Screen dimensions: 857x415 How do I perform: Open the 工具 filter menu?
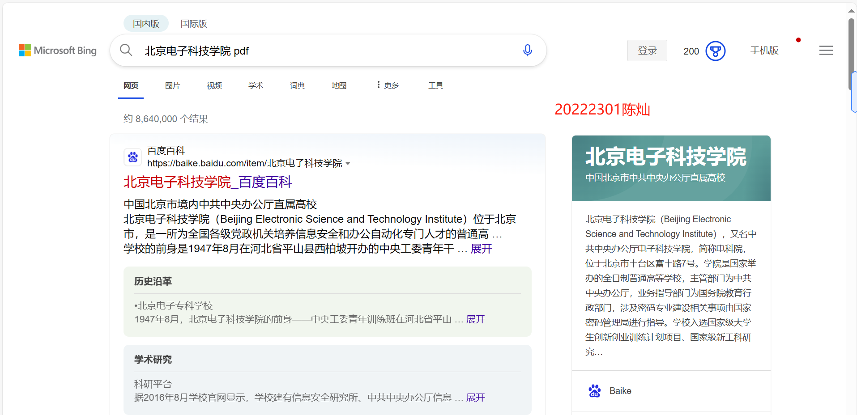click(x=435, y=85)
